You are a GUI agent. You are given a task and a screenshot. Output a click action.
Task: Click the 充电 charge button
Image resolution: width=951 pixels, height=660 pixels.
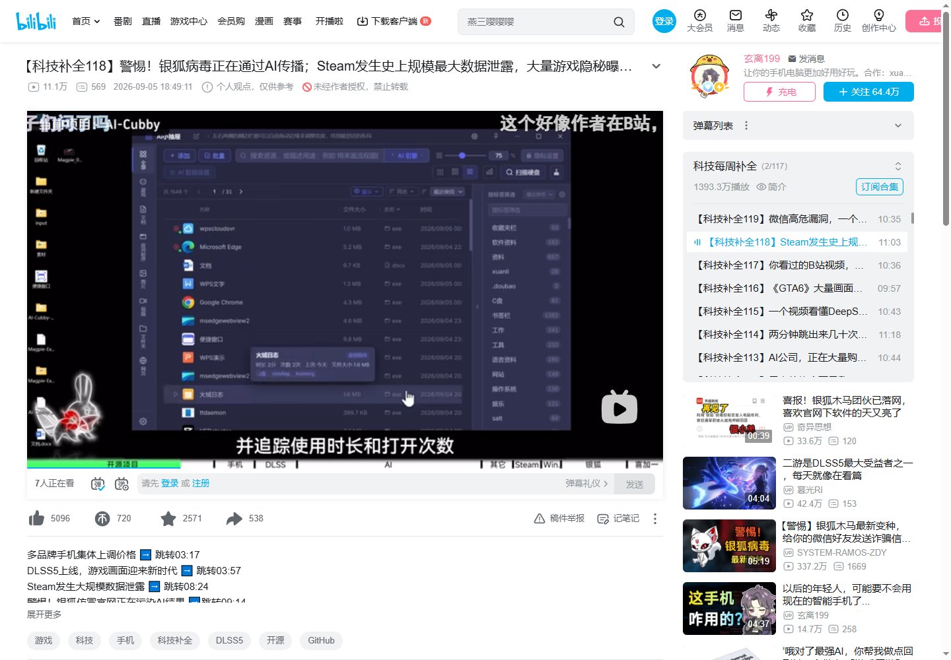pyautogui.click(x=779, y=92)
